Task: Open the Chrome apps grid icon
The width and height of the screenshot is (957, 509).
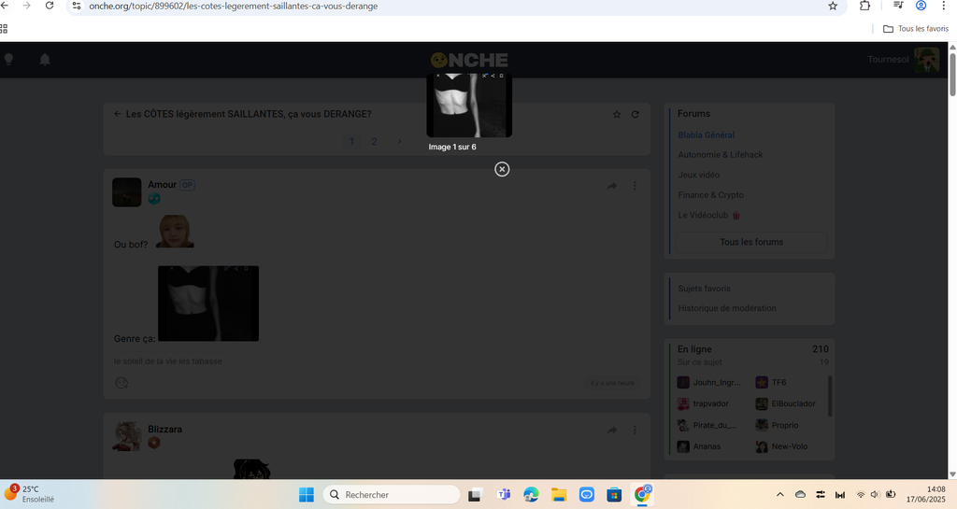Action: [x=4, y=29]
